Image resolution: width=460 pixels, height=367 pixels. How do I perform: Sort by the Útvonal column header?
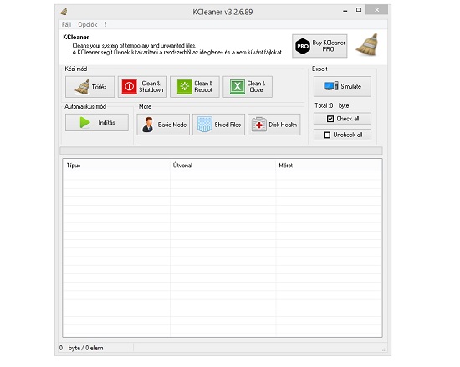pyautogui.click(x=223, y=166)
